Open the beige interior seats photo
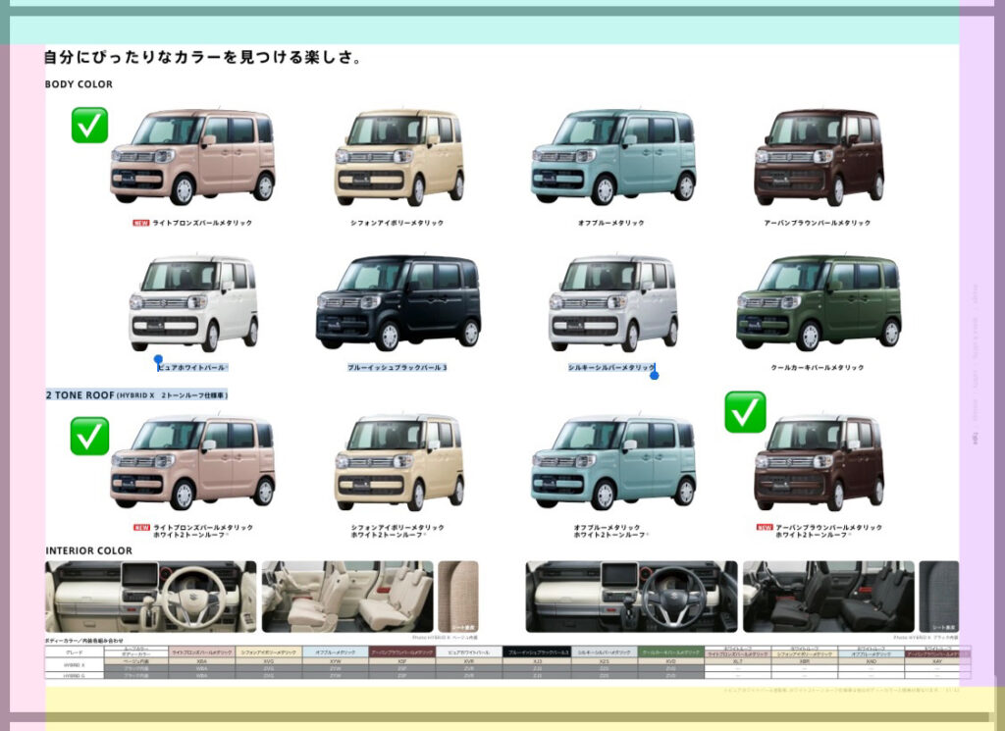Image resolution: width=1005 pixels, height=731 pixels. (x=347, y=598)
